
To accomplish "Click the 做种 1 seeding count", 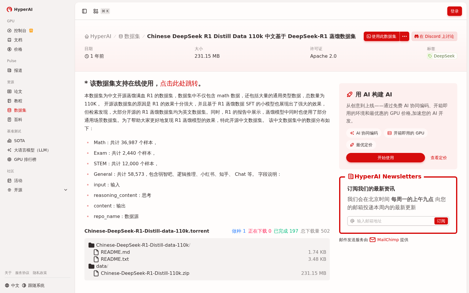I will click(239, 231).
